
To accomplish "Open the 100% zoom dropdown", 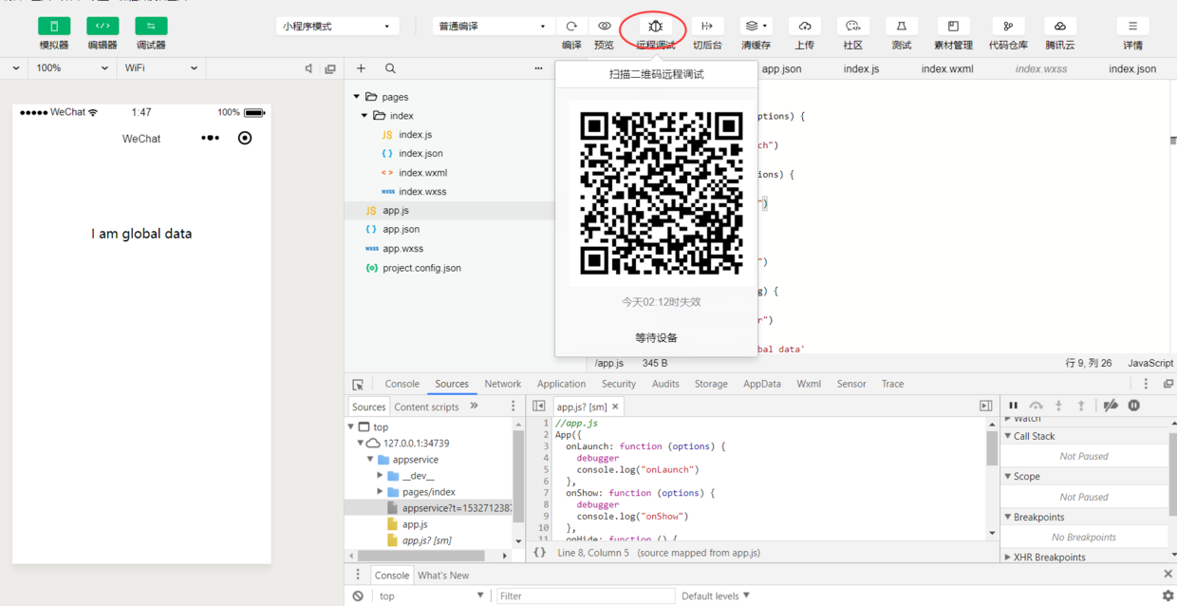I will coord(72,68).
